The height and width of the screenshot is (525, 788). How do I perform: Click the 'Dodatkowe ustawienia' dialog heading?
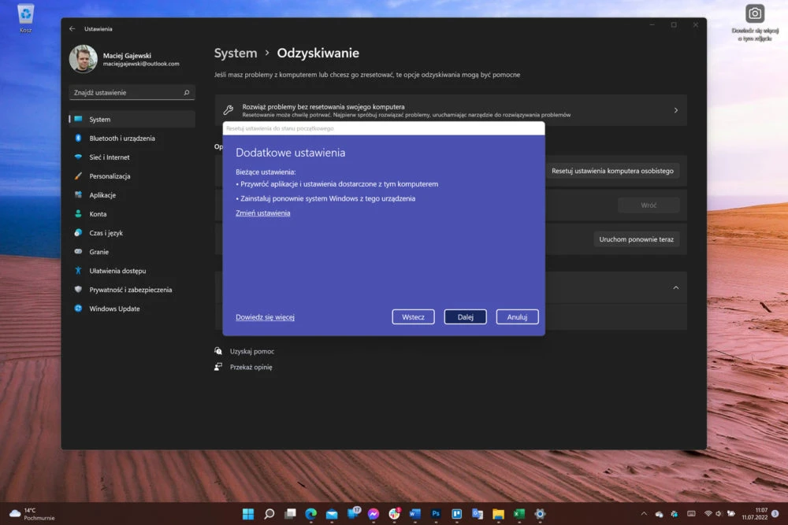click(x=291, y=153)
